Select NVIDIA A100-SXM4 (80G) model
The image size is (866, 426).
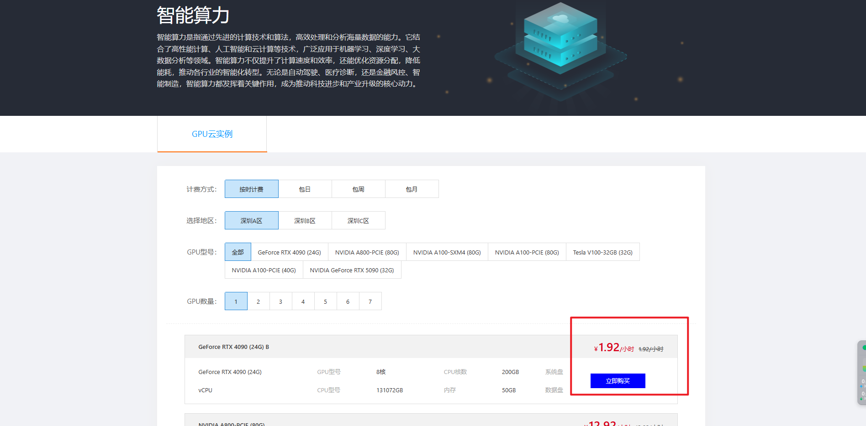pos(447,252)
